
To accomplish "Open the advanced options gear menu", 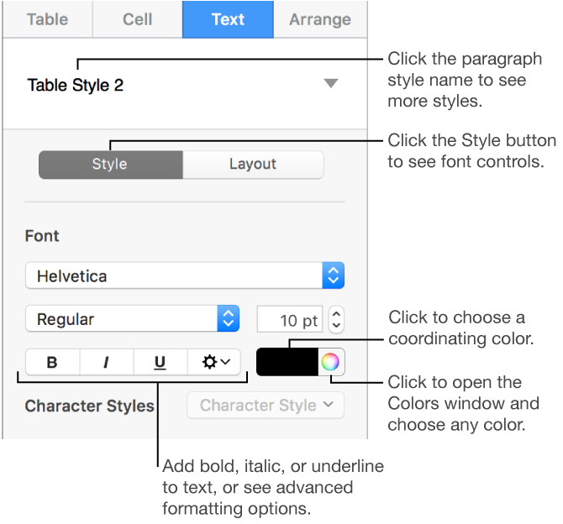I will click(x=214, y=362).
